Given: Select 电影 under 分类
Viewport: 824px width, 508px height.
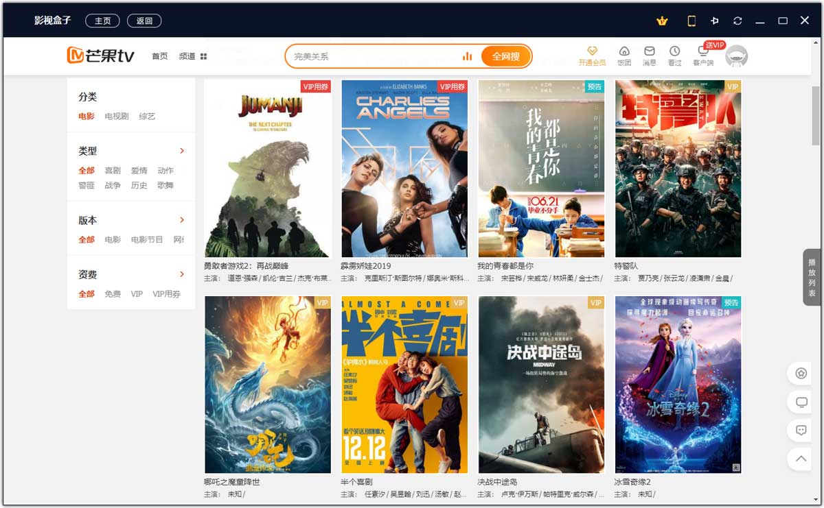Looking at the screenshot, I should pos(87,117).
